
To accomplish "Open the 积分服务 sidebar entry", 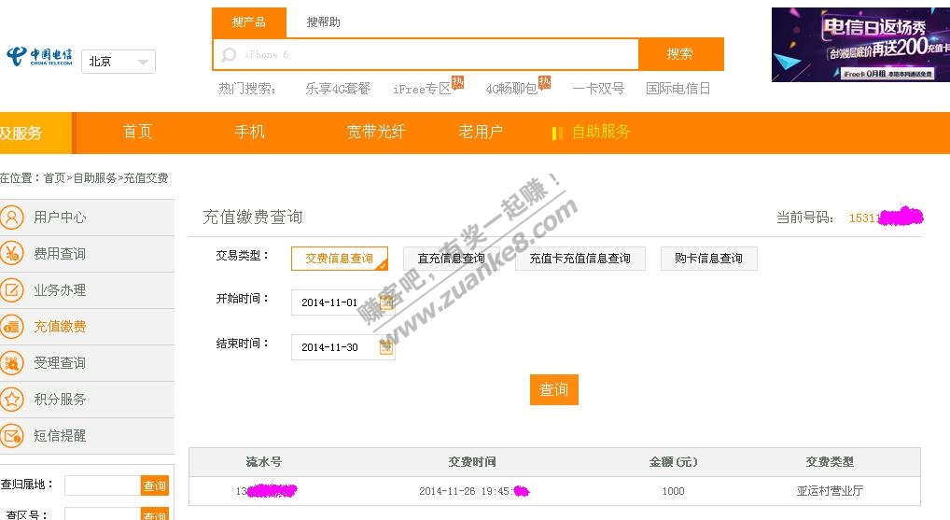I will point(87,400).
